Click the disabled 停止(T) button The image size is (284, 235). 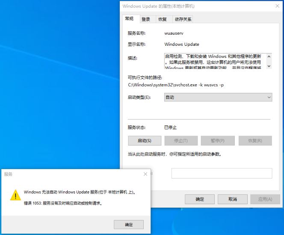tap(181, 141)
